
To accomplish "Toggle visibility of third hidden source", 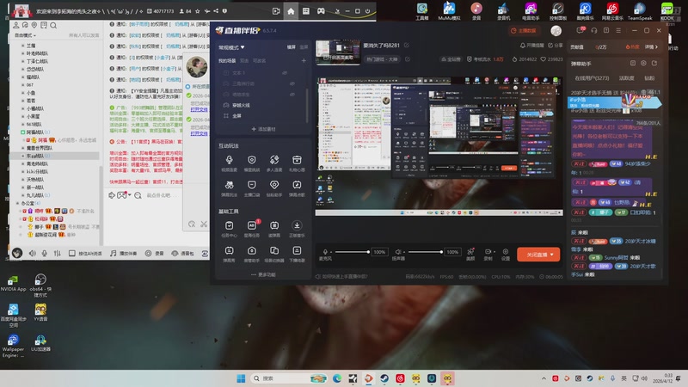I will 292,95.
